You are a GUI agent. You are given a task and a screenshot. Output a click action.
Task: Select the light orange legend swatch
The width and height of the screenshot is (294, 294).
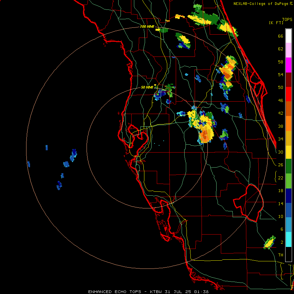click(x=288, y=123)
